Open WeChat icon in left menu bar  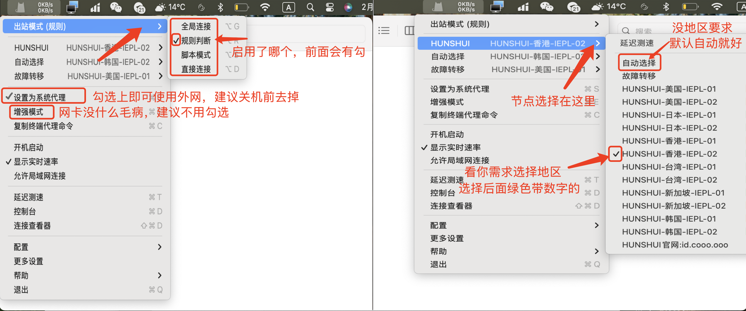point(116,7)
